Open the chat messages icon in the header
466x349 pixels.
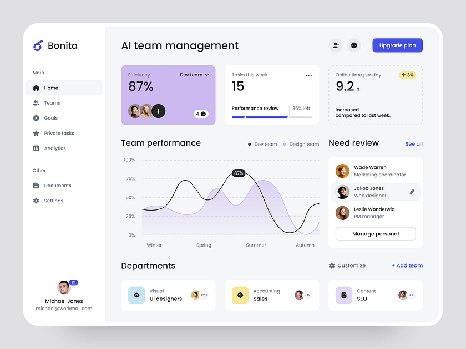click(x=354, y=45)
